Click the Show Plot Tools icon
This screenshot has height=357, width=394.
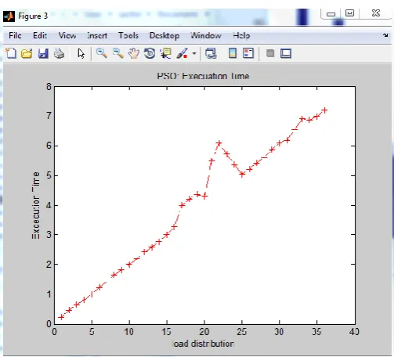click(x=286, y=53)
